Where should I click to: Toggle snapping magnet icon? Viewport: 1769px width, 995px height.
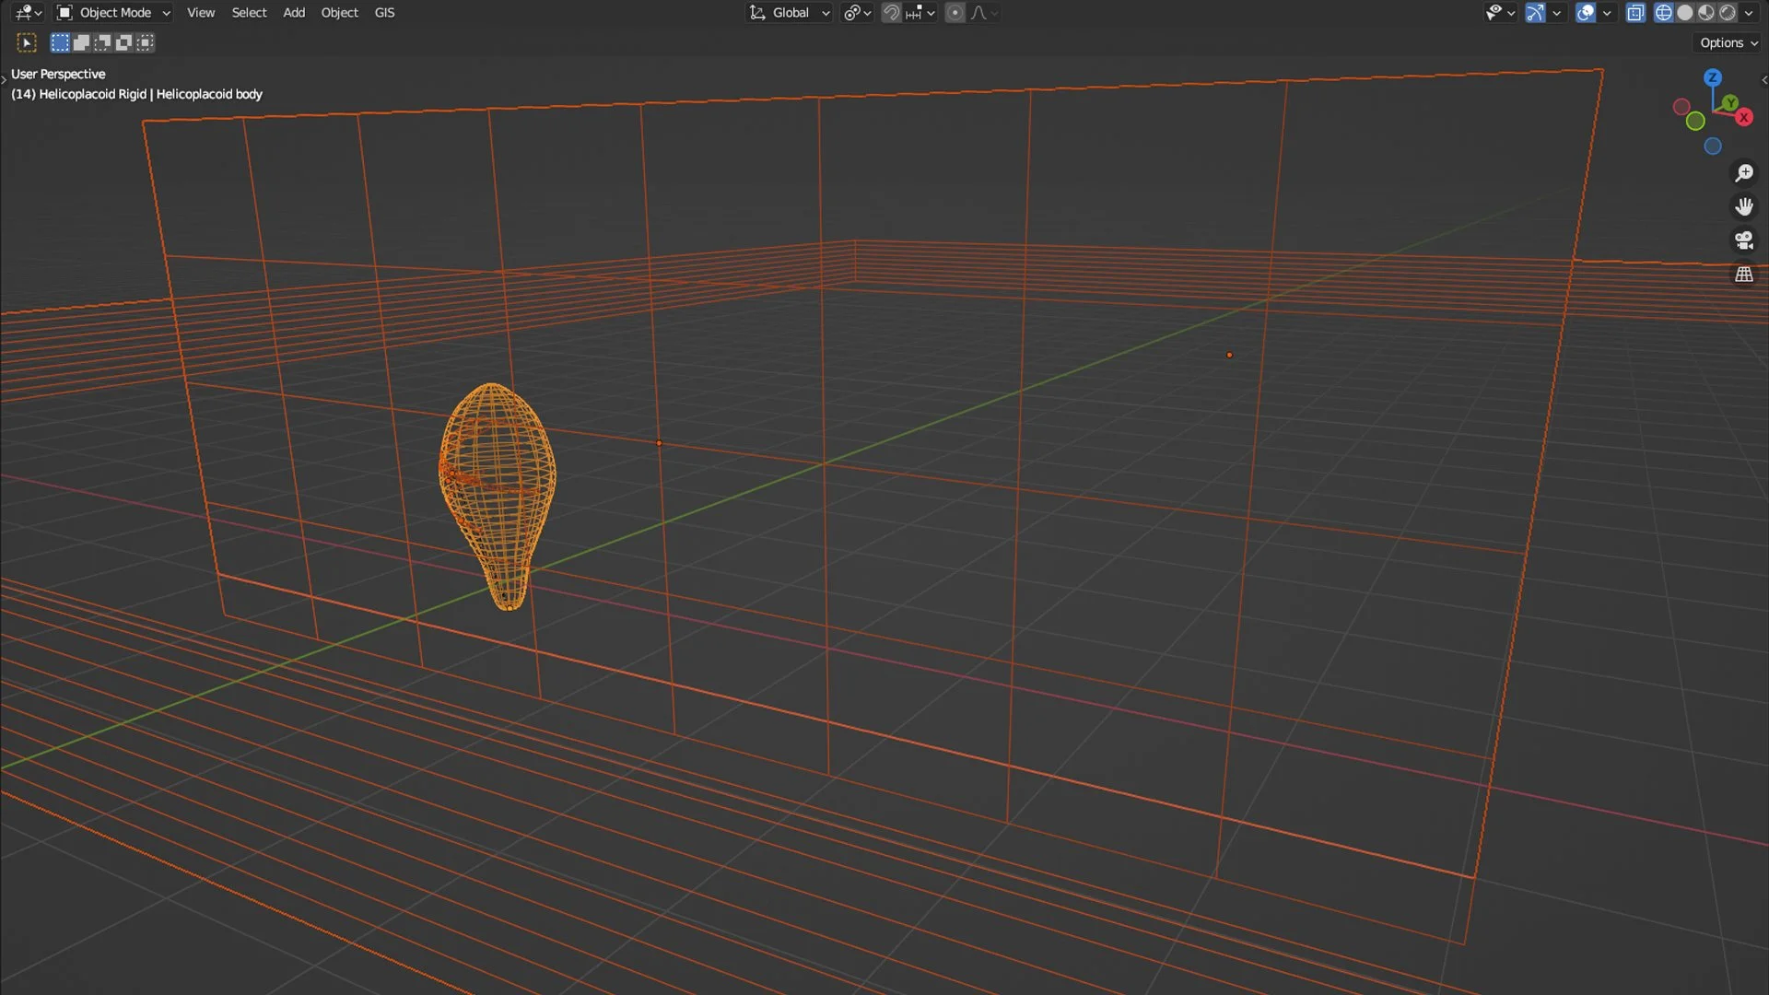891,13
